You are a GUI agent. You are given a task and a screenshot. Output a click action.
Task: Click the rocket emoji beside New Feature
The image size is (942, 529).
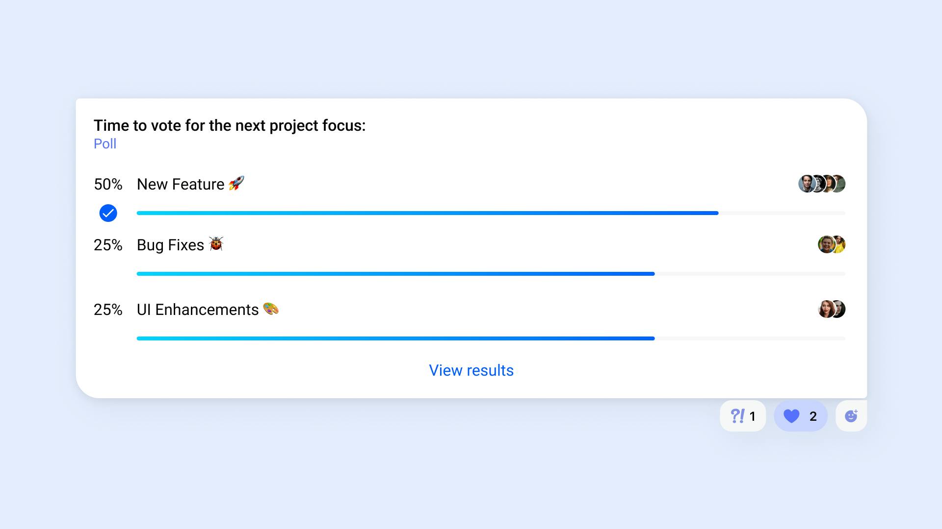(236, 184)
